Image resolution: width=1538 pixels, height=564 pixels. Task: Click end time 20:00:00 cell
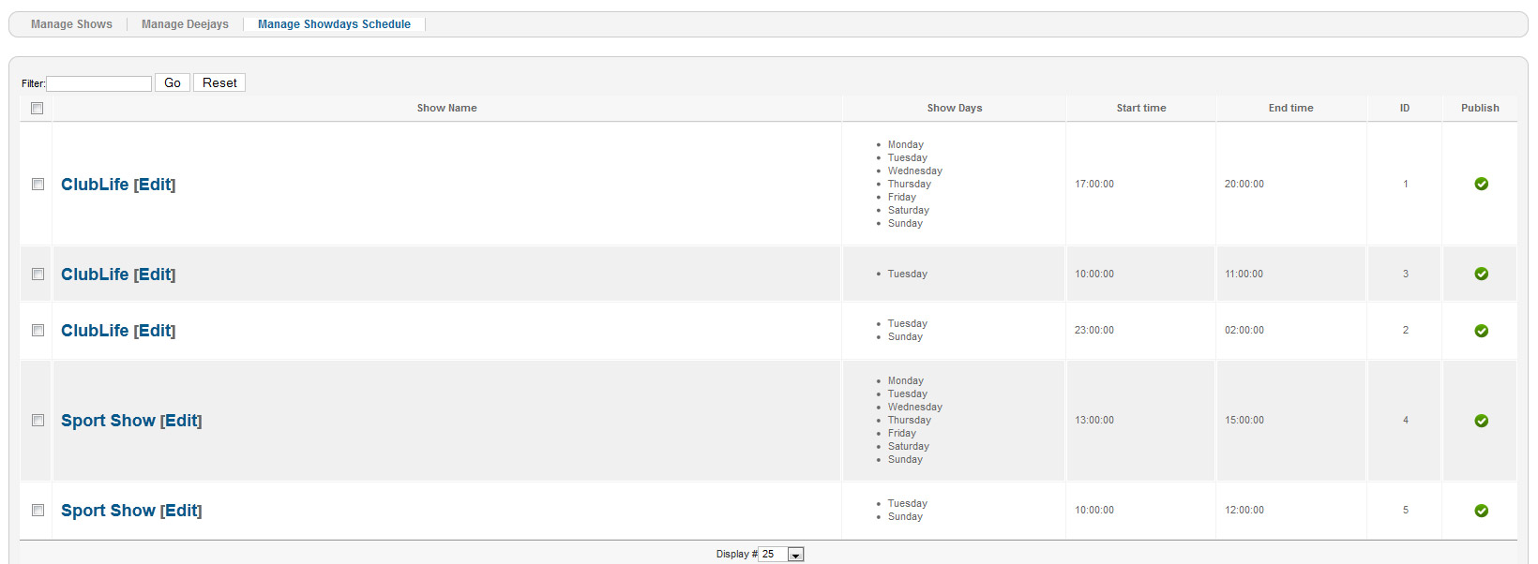tap(1244, 185)
